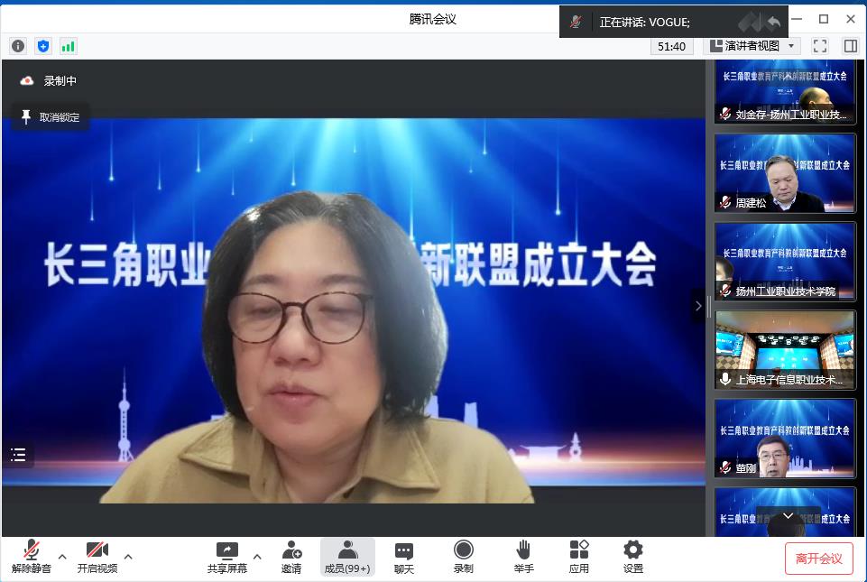The image size is (867, 582).
Task: Click Unpin (取消锁定) button
Action: tap(51, 117)
